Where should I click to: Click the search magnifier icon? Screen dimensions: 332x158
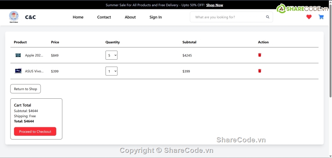point(268,17)
